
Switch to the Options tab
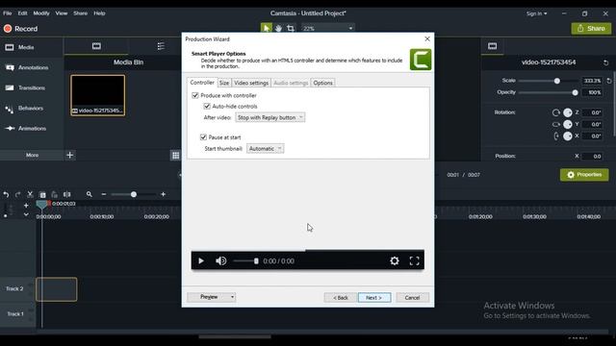(323, 83)
